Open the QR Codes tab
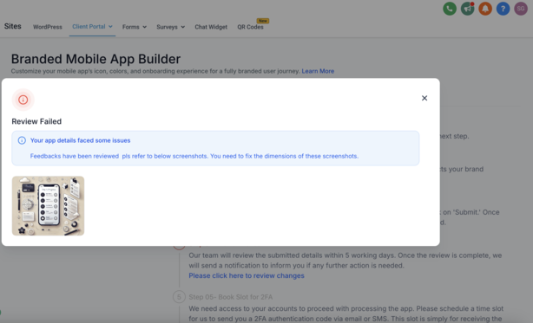The image size is (533, 323). tap(250, 27)
